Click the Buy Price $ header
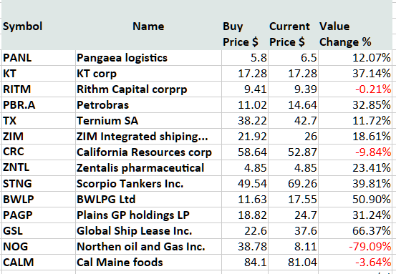 [x=240, y=34]
